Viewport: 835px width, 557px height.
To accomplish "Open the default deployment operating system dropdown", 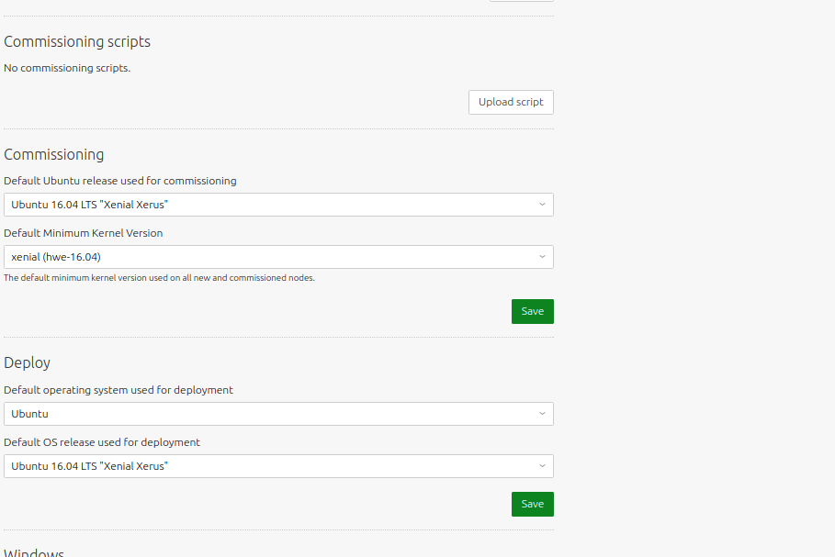I will coord(278,413).
